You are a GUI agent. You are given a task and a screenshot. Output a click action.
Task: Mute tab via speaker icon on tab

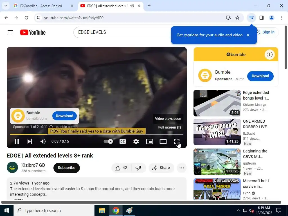pos(132,6)
